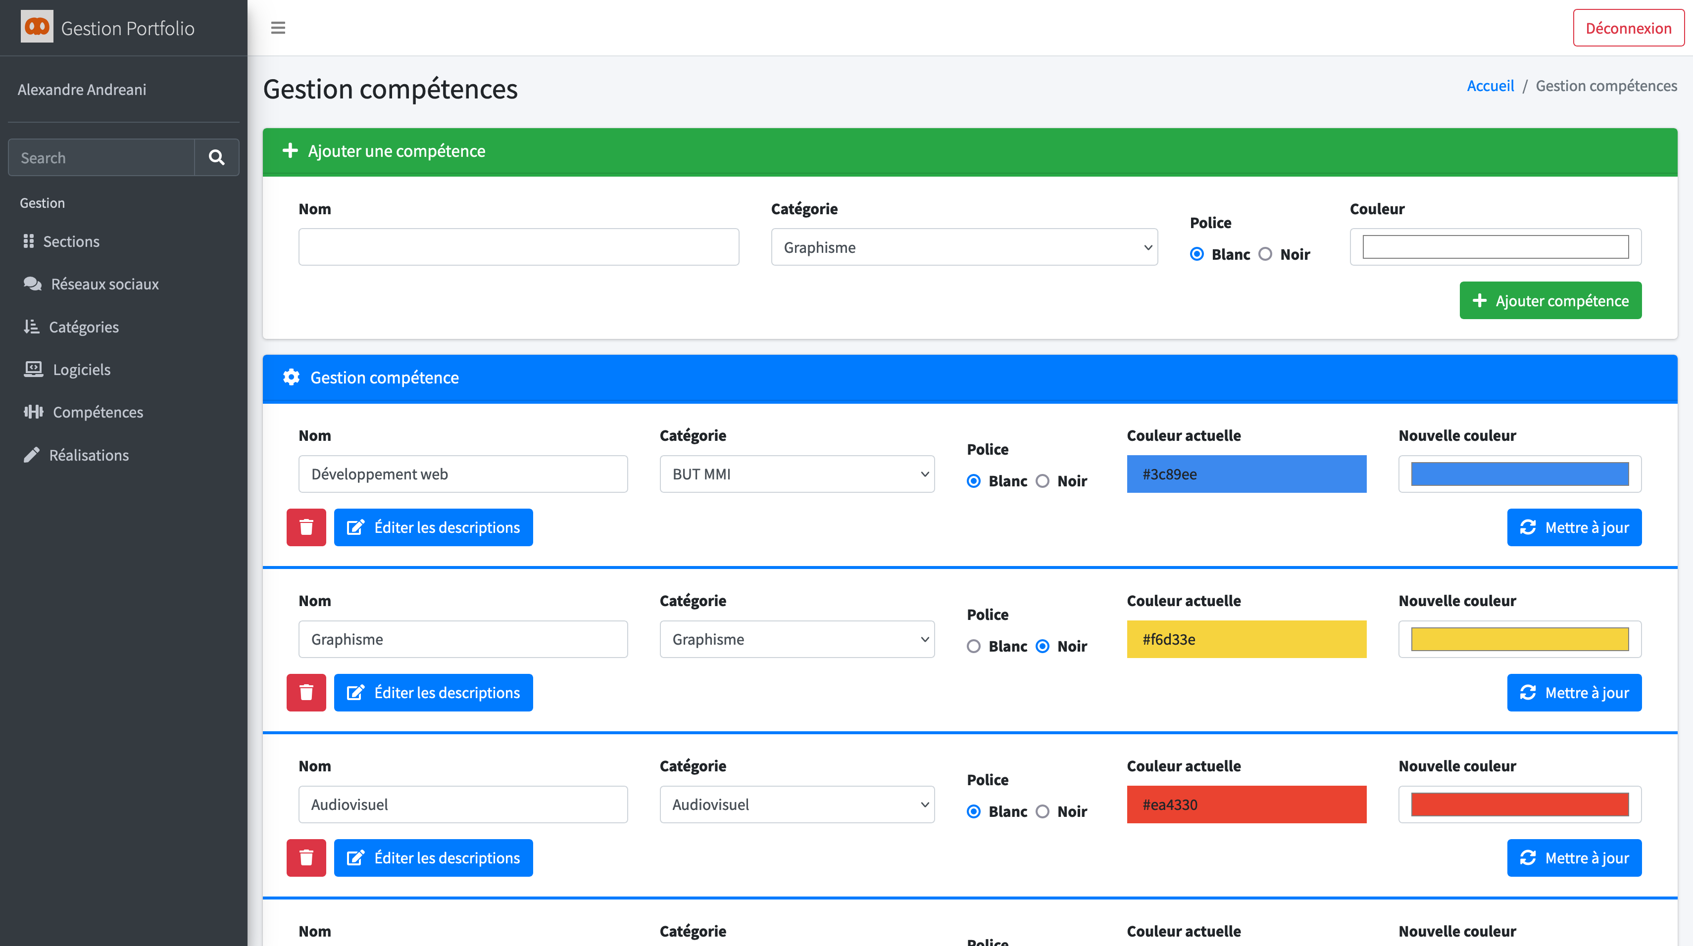Click Mettre à jour for Audiovisuel skill
The image size is (1693, 946).
tap(1574, 858)
